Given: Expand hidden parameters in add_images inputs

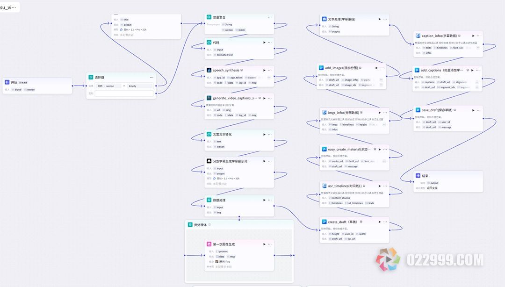Looking at the screenshot, I should [x=381, y=80].
